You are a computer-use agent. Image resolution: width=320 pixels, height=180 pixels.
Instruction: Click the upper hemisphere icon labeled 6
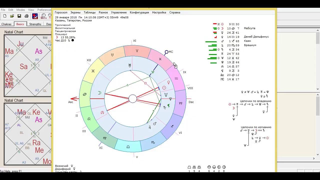point(209,167)
